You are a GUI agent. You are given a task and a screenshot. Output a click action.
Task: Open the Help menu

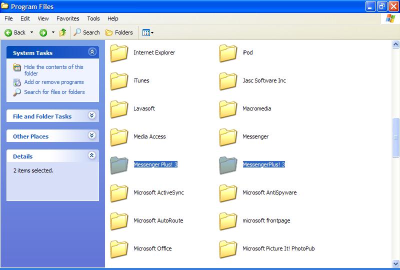(x=113, y=18)
